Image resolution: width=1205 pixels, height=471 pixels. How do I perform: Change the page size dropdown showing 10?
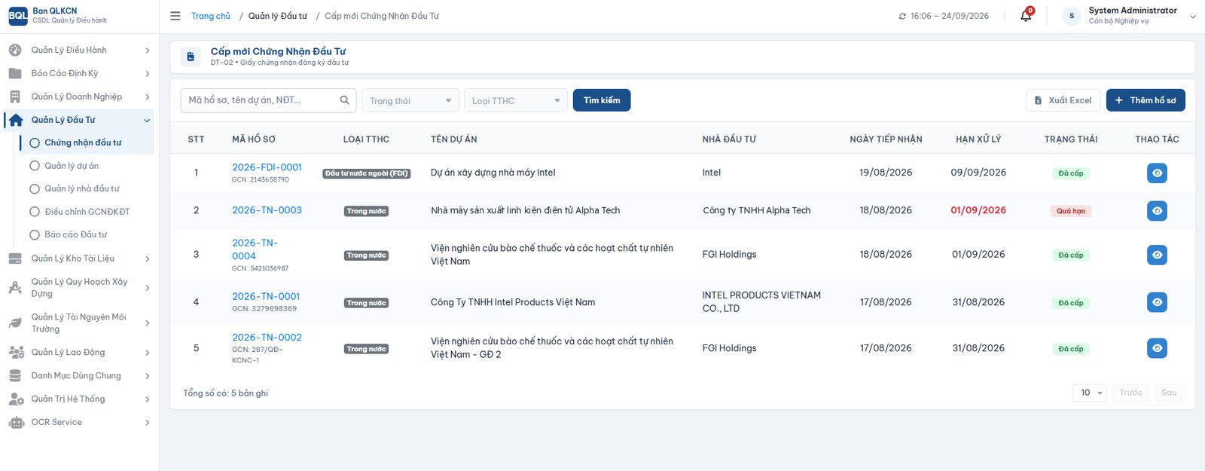(x=1089, y=393)
